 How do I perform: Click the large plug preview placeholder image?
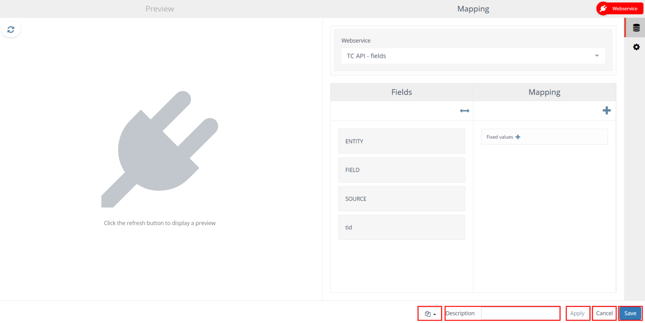click(160, 149)
